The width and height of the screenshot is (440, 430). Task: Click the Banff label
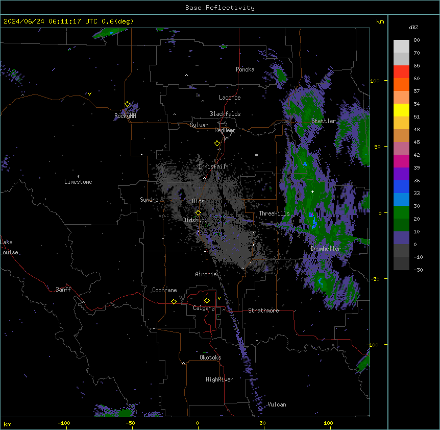click(x=63, y=290)
